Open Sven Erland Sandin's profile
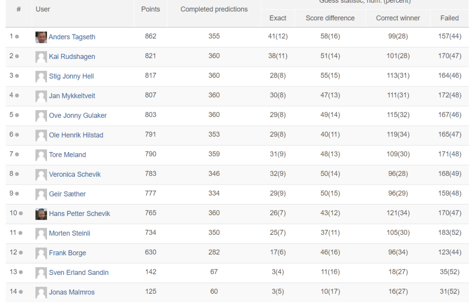 [x=79, y=273]
